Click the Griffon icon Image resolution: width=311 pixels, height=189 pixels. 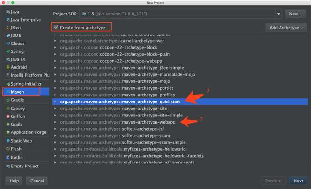pyautogui.click(x=8, y=116)
